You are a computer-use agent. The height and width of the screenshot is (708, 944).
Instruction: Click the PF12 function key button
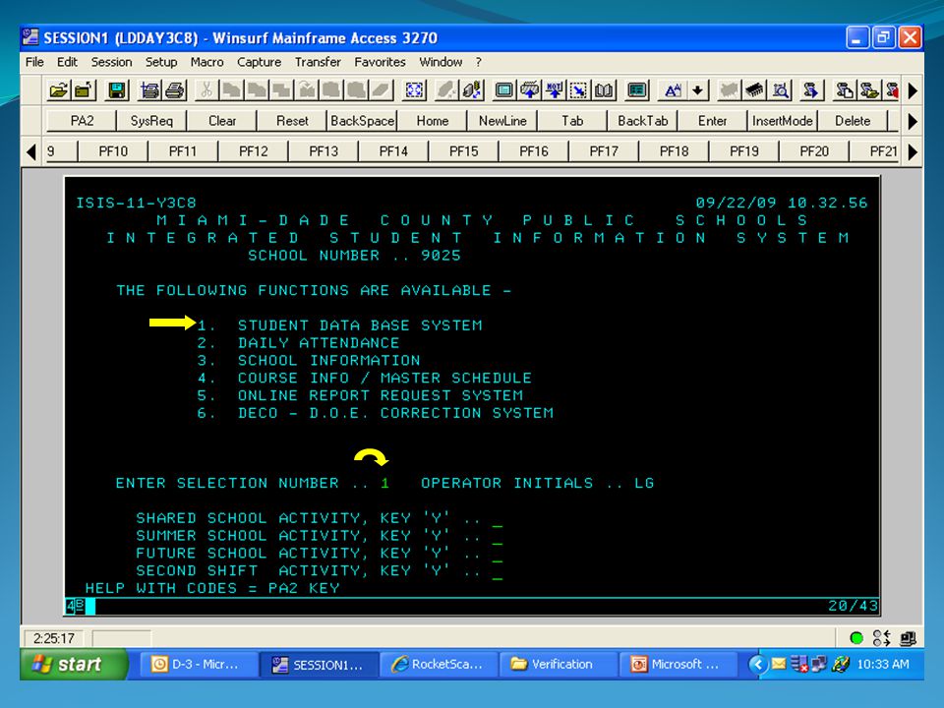tap(254, 151)
